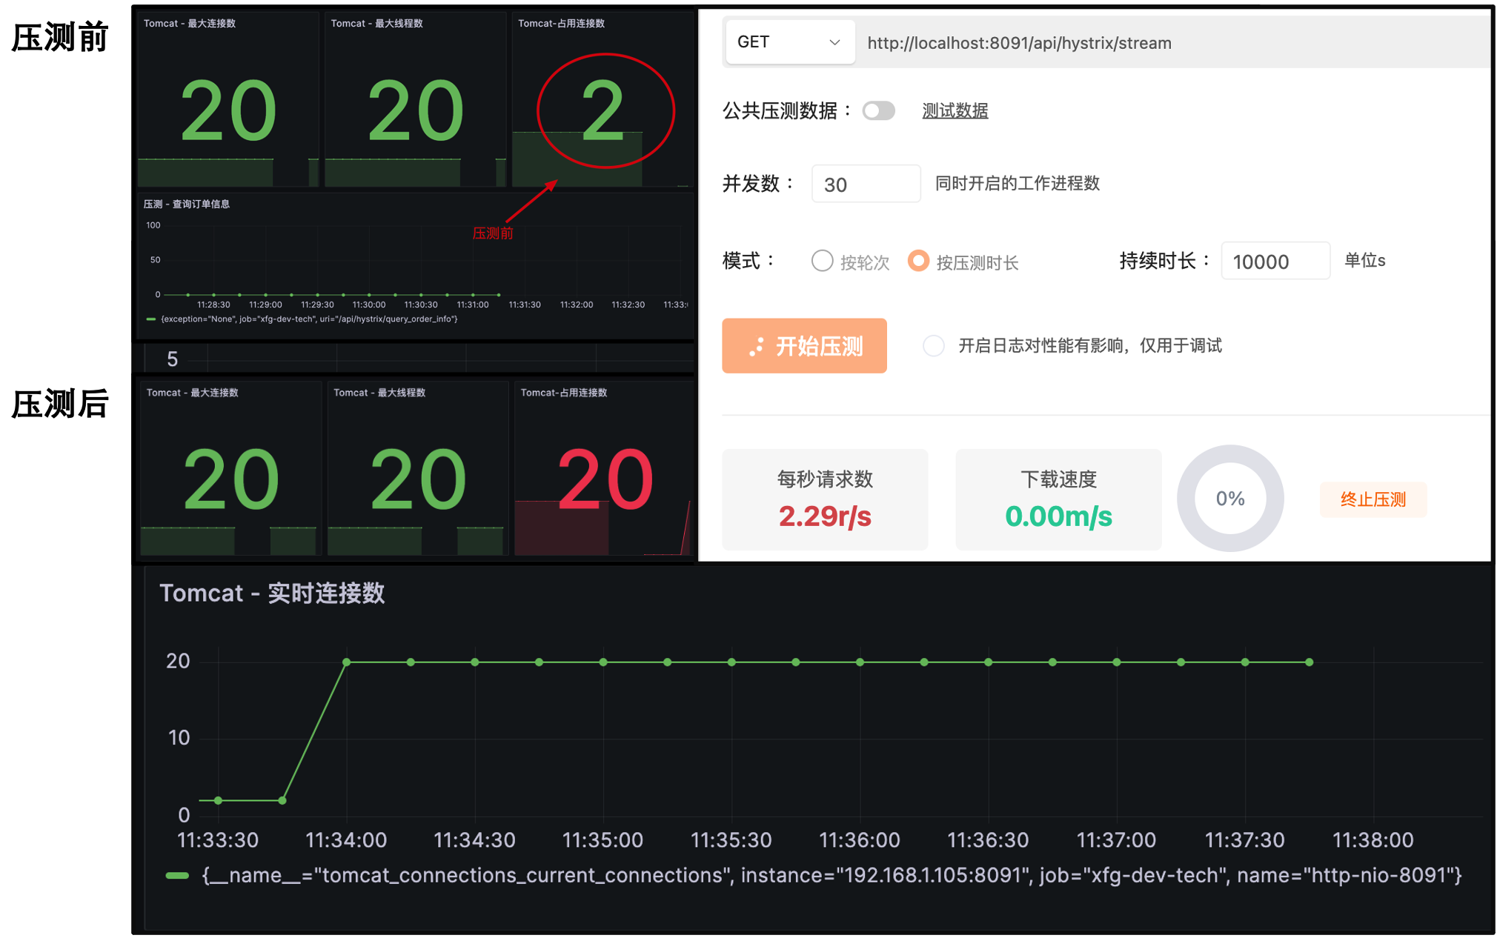This screenshot has height=938, width=1497.
Task: Open the Tomcat - 实时连接数 panel title
Action: (272, 593)
